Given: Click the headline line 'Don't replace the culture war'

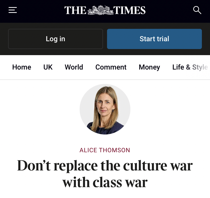Looking at the screenshot, I should [x=105, y=166].
